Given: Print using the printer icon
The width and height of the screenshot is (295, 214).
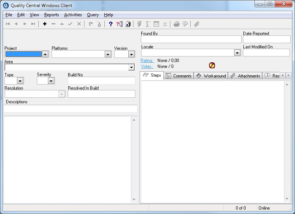Looking at the screenshot, I should tap(177, 24).
